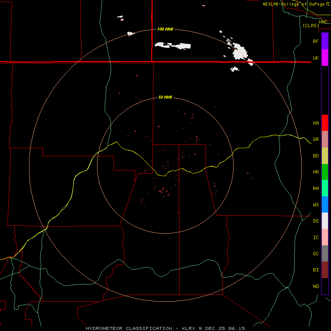Click the dusty pink GR legend color
The width and height of the screenshot is (331, 331).
tap(325, 139)
